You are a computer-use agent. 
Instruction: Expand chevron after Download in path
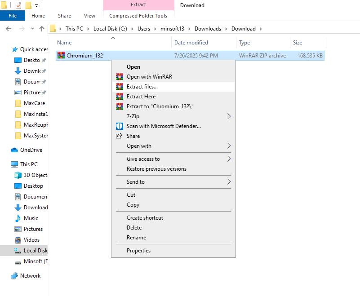(261, 29)
